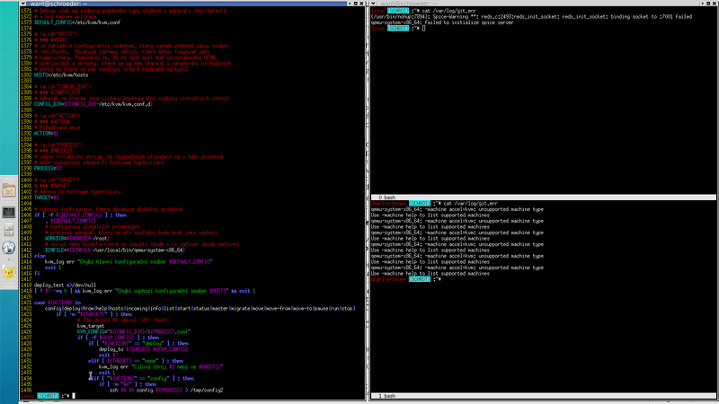Close the right terminal window
Screen dimensions: 719x404
click(x=715, y=4)
